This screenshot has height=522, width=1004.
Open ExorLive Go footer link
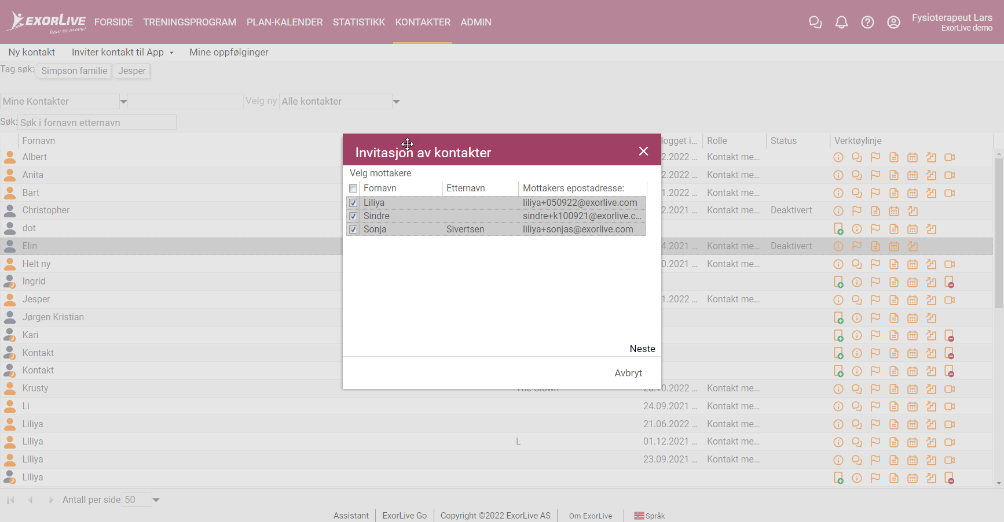point(405,516)
